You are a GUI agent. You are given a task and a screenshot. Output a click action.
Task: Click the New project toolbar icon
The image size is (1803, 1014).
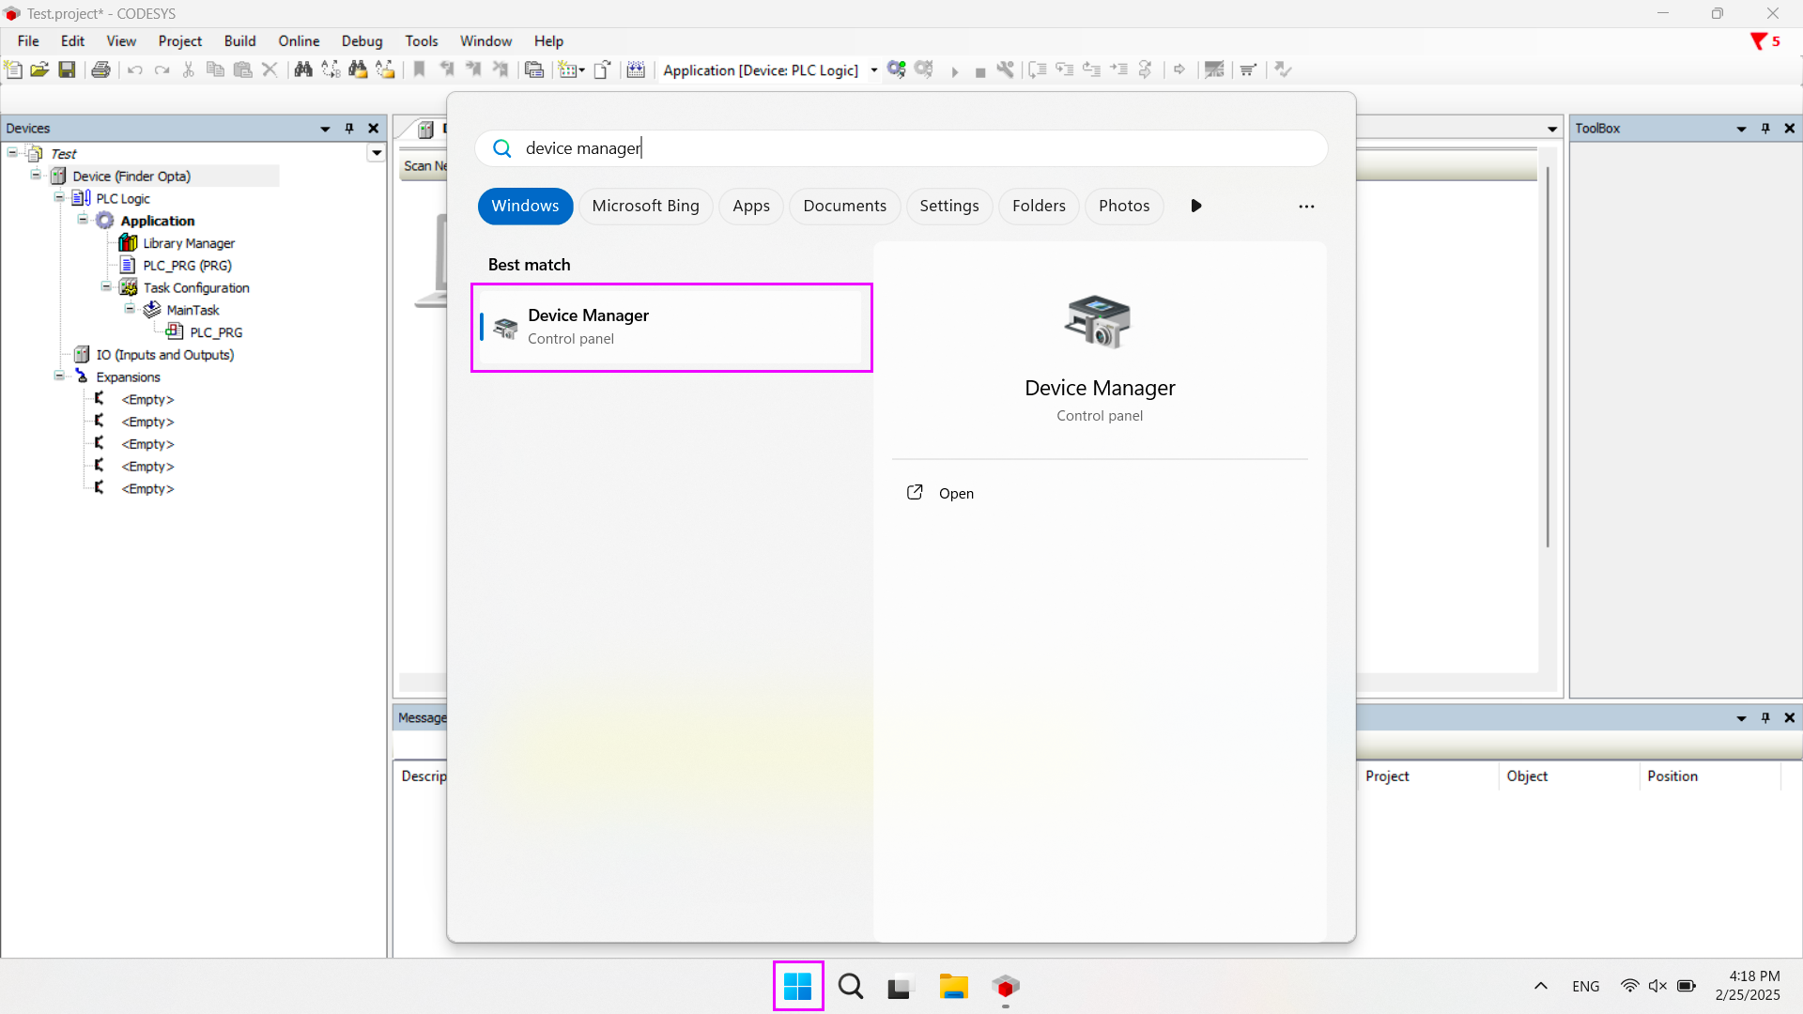pyautogui.click(x=13, y=69)
